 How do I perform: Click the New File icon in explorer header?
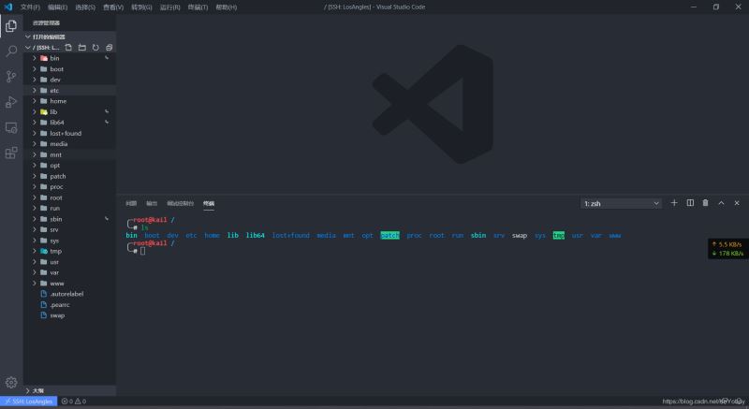coord(68,47)
